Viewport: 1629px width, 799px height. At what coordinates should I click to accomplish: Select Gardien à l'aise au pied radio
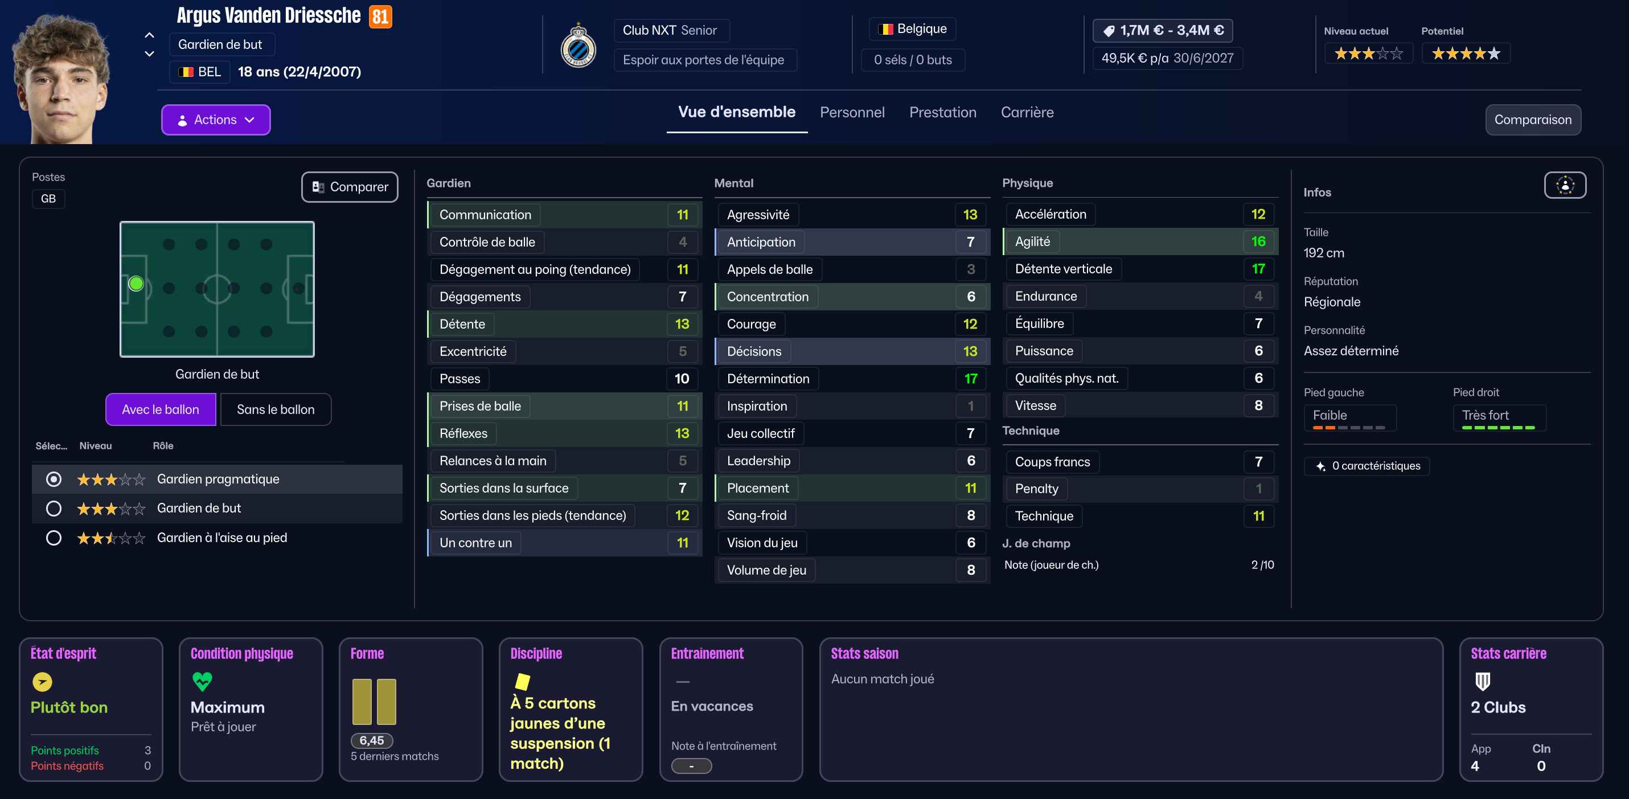pyautogui.click(x=54, y=538)
